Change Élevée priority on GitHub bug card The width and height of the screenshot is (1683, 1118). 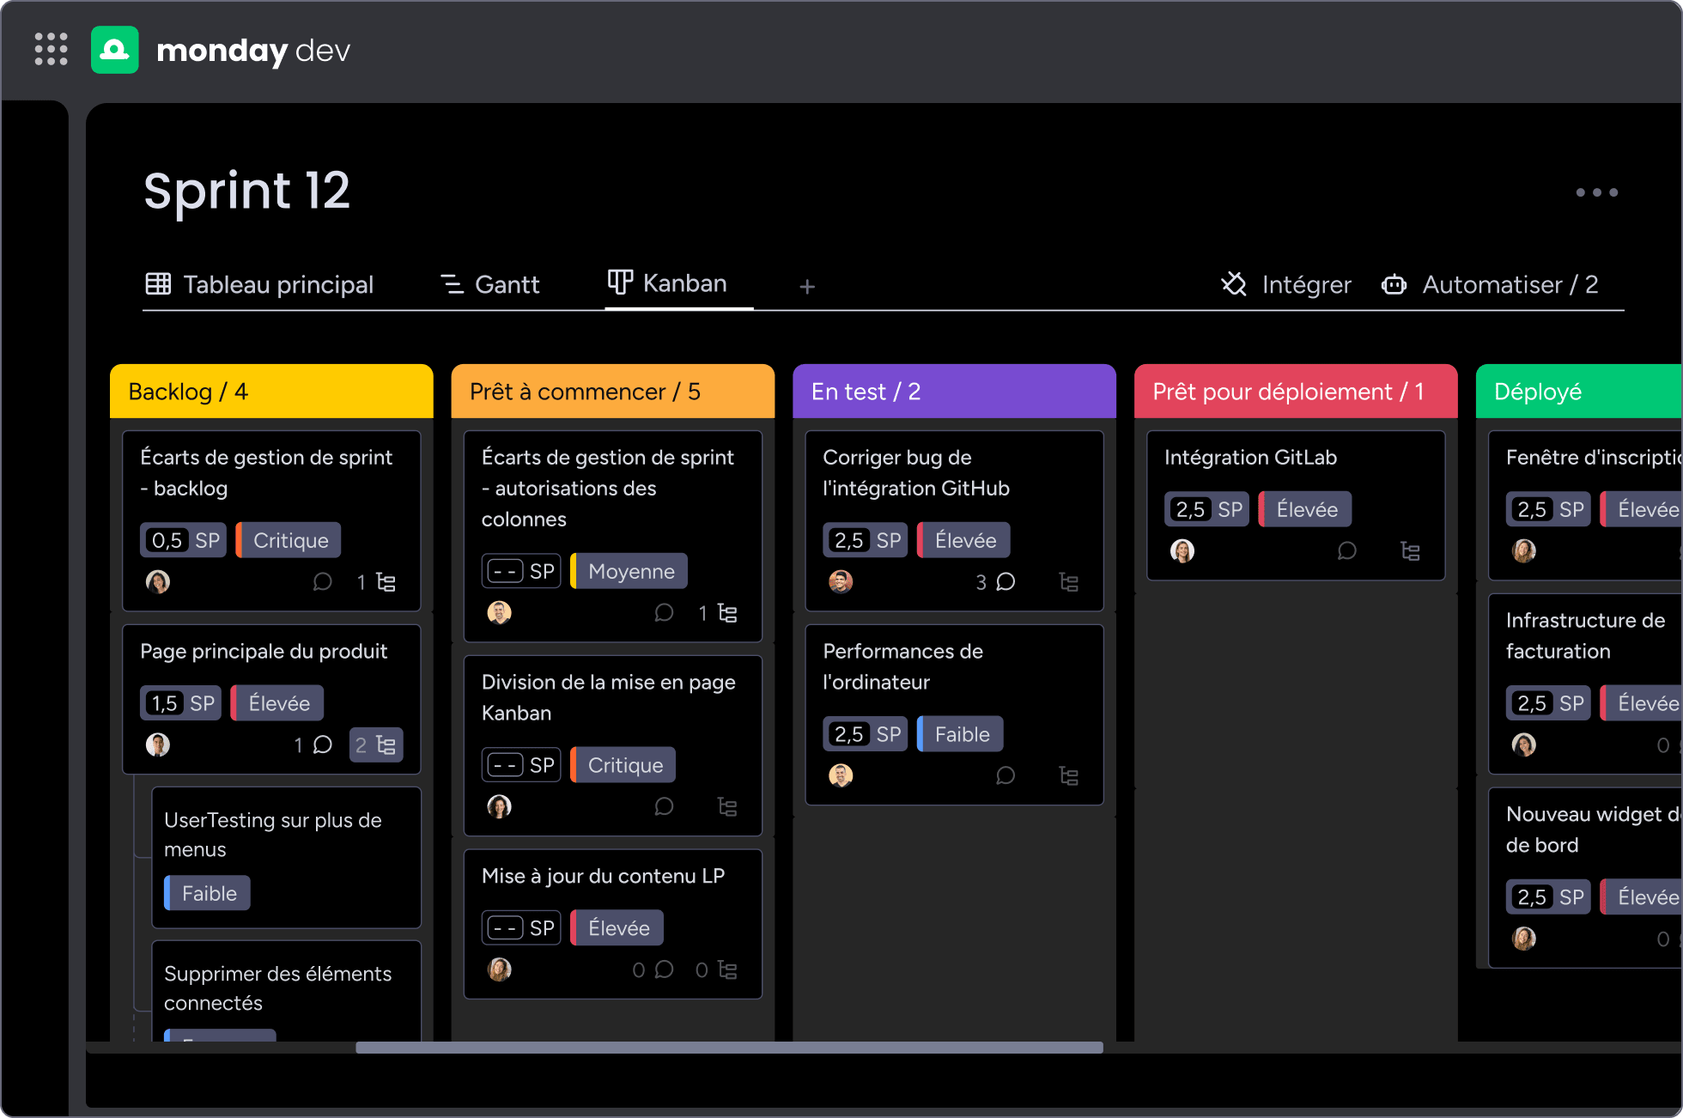963,540
